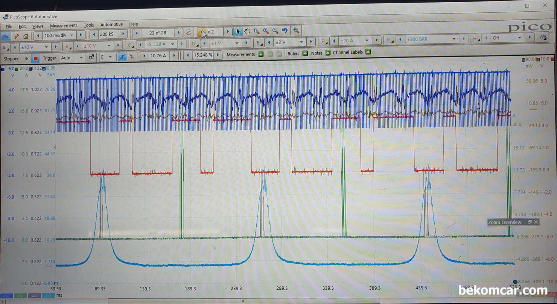Toggle the Rulers legend display
The width and height of the screenshot is (557, 304).
[305, 53]
